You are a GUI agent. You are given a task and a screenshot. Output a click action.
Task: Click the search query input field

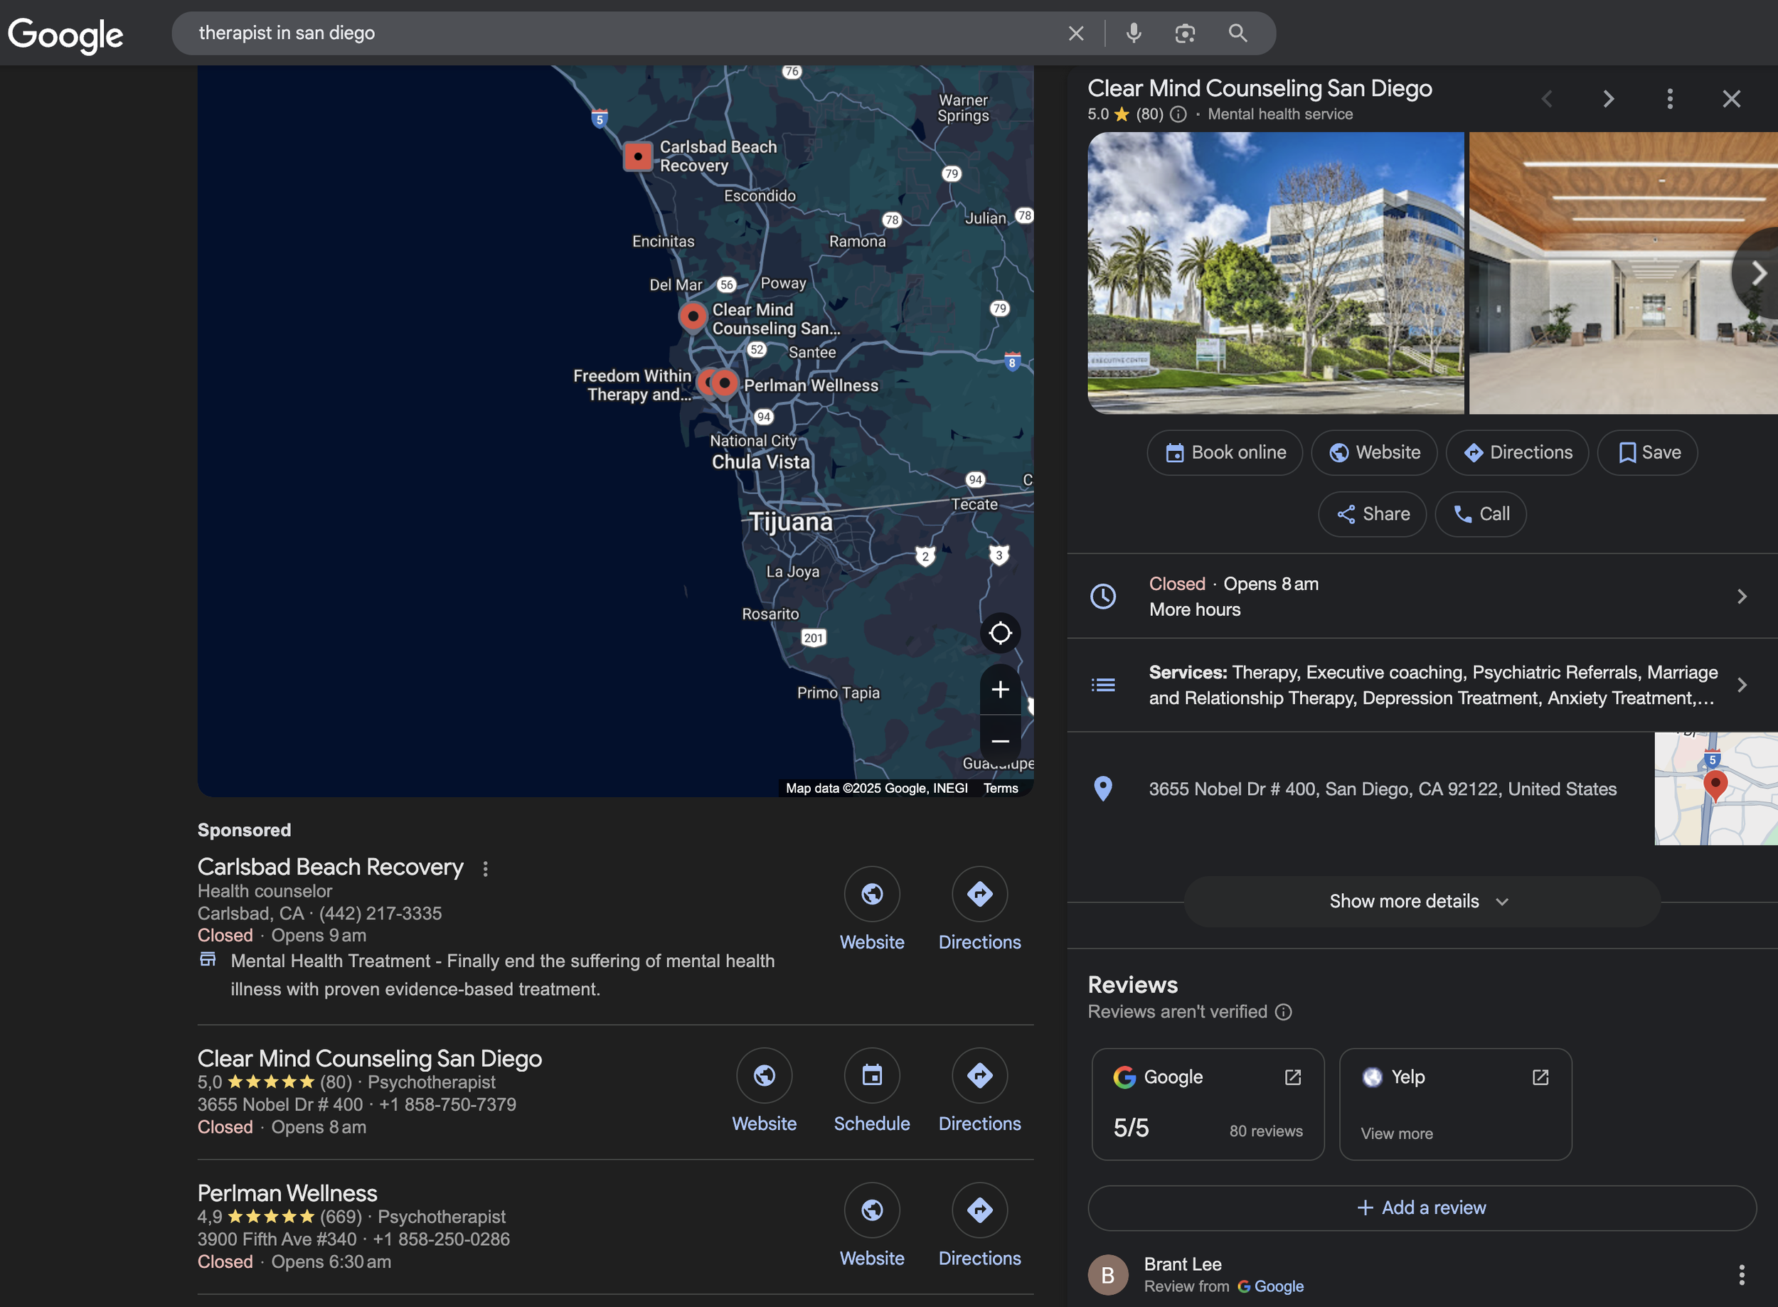(617, 33)
